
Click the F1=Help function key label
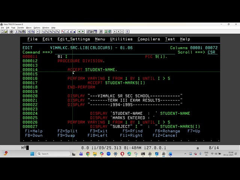34,131
